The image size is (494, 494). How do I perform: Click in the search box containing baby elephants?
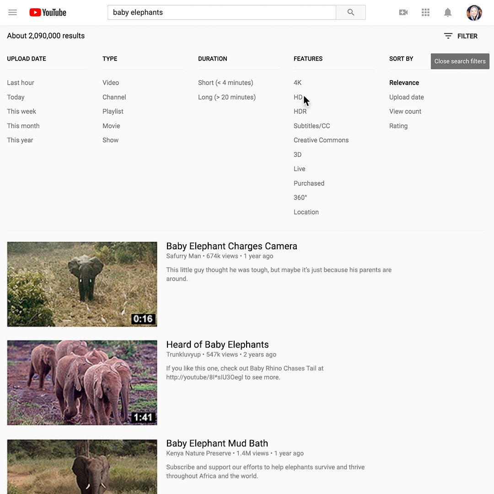(x=222, y=12)
